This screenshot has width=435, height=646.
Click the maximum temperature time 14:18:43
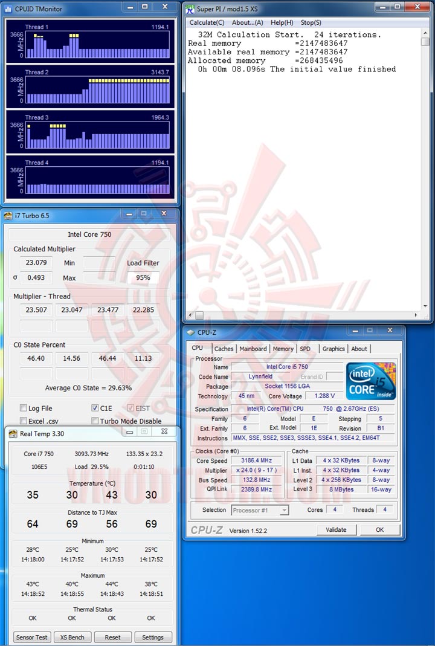112,593
